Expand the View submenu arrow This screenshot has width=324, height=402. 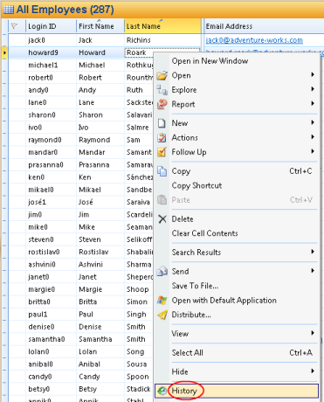313,333
